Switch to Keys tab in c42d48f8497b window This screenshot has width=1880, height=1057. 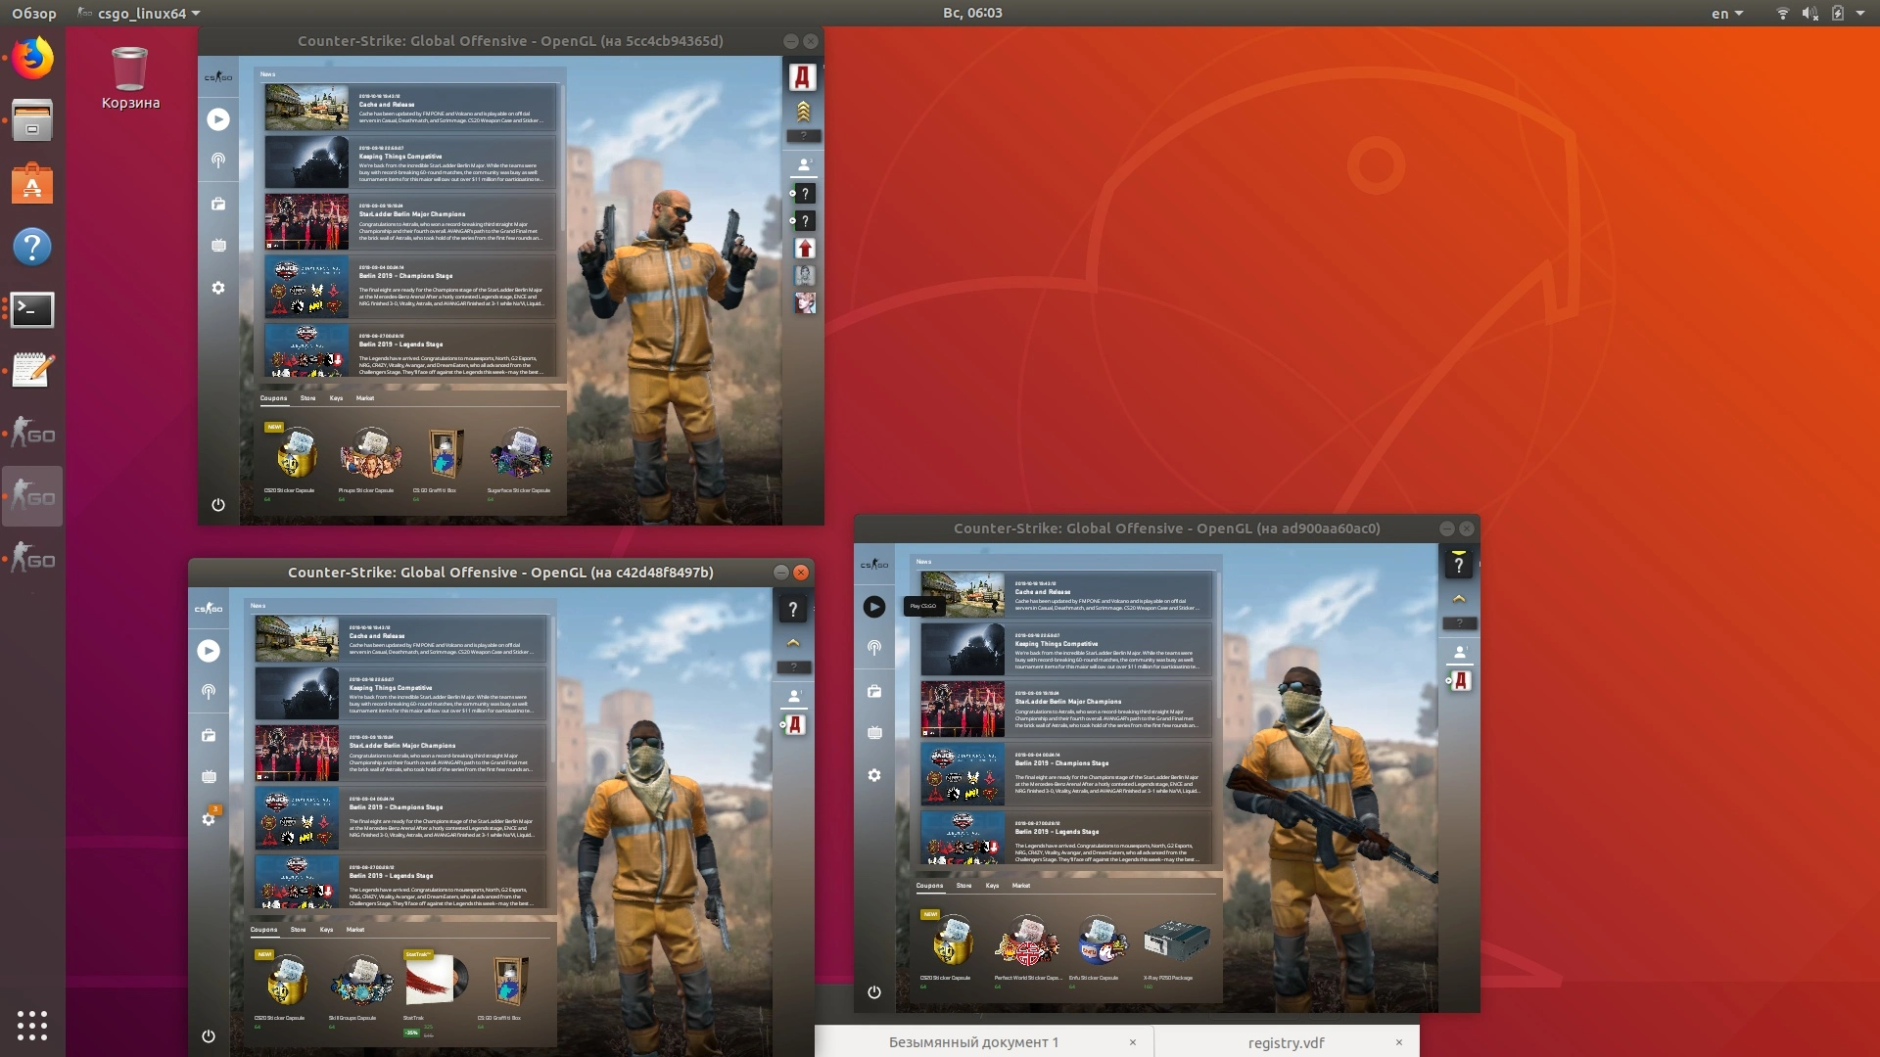(326, 930)
